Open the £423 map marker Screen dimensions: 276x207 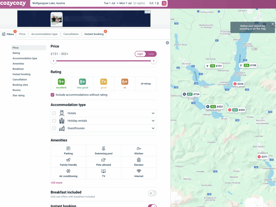215,106
